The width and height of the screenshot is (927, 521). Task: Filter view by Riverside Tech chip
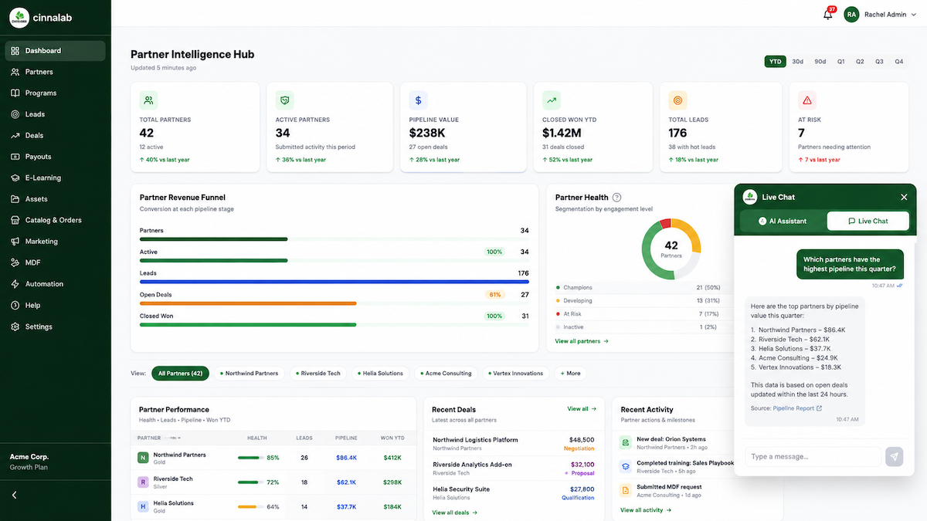317,374
